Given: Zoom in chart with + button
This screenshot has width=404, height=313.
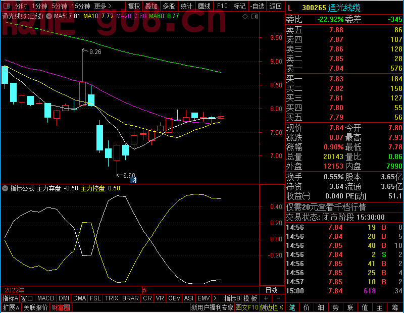Looking at the screenshot, I should pos(266,298).
